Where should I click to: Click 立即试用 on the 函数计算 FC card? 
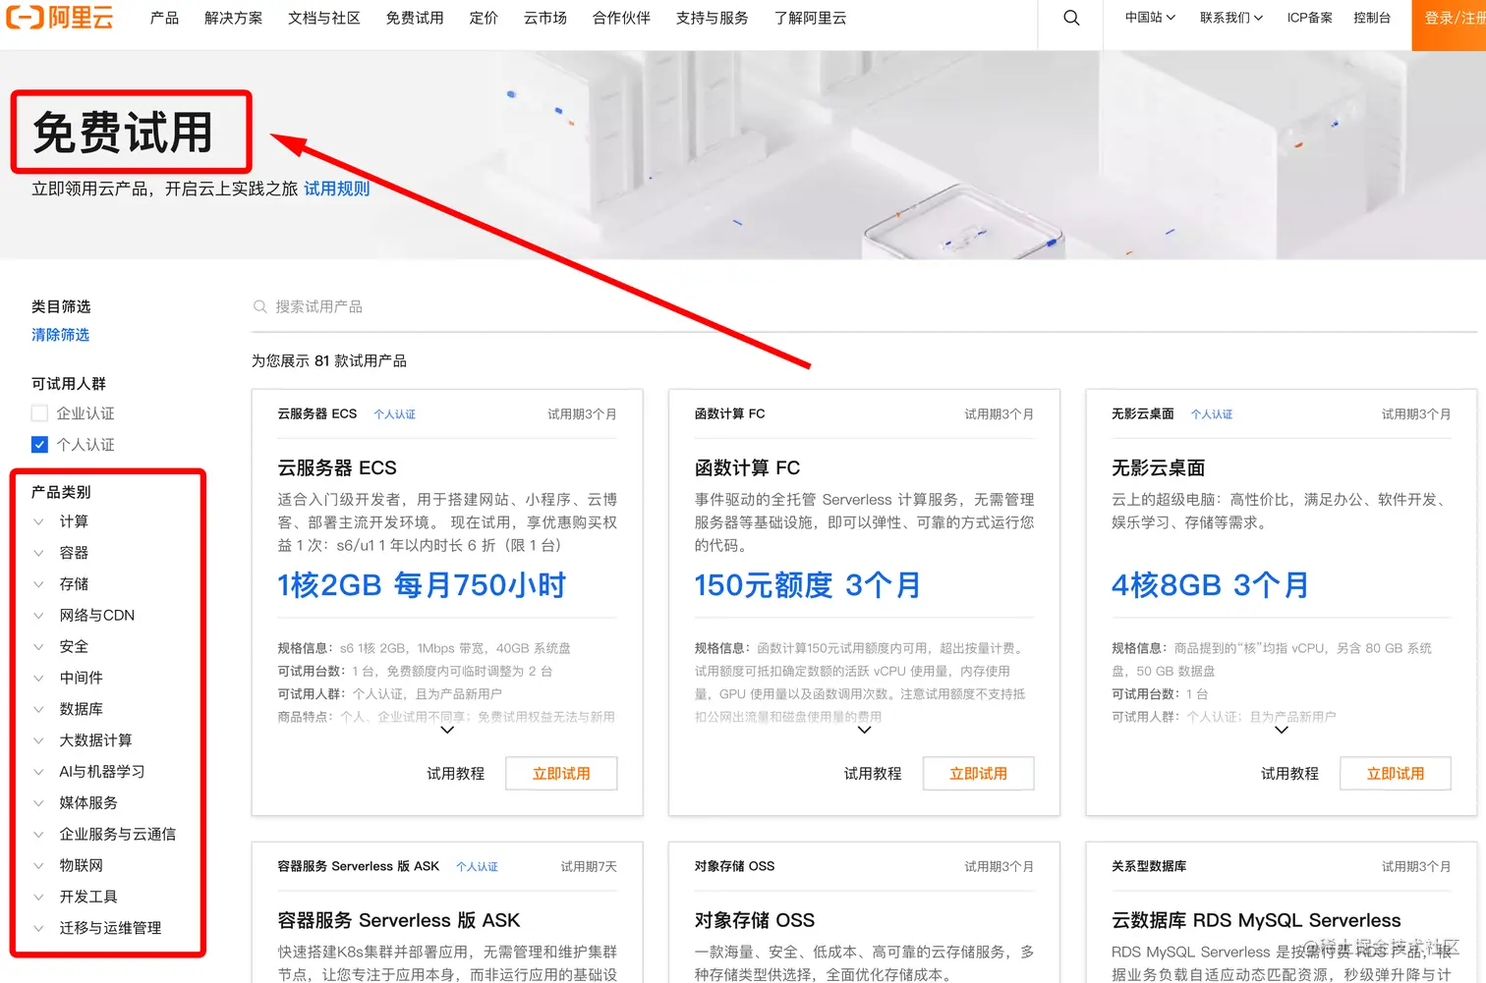(x=978, y=773)
